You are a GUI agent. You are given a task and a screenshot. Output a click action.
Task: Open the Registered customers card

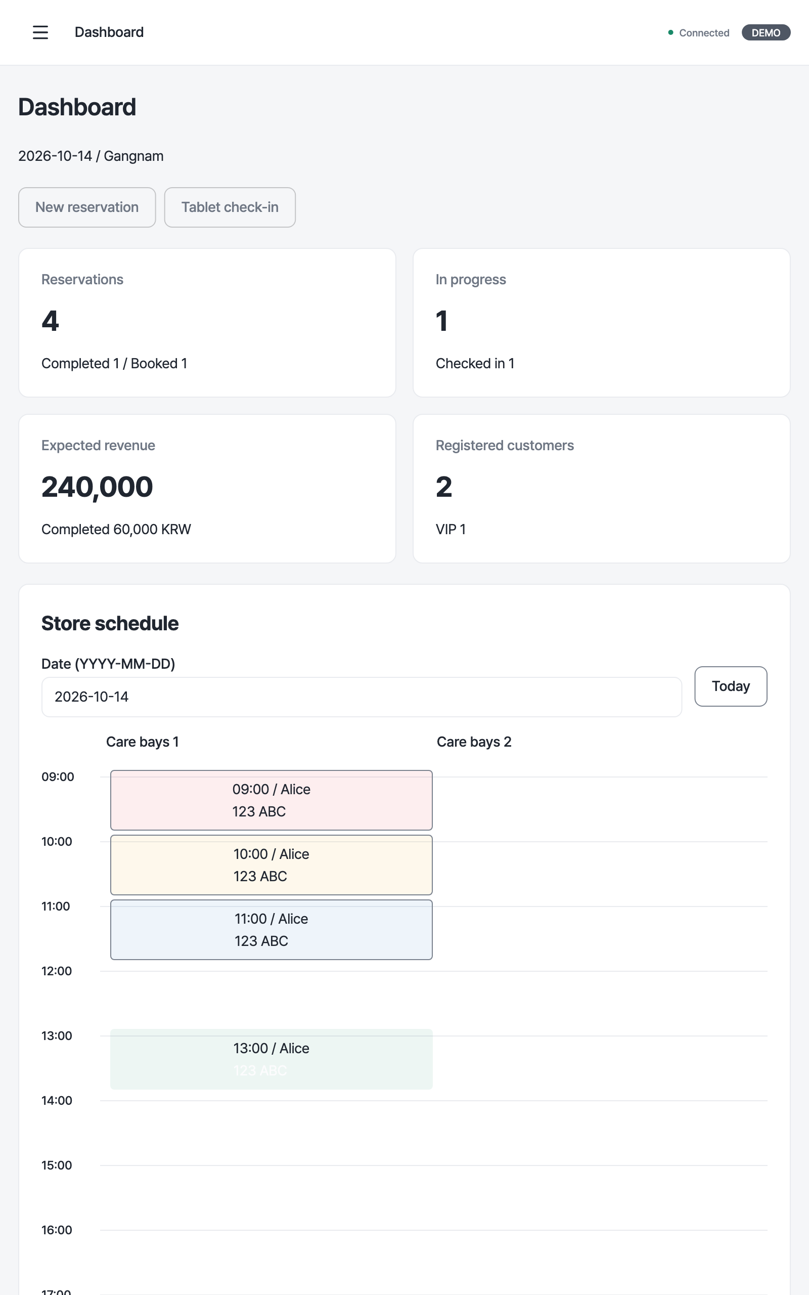point(601,489)
